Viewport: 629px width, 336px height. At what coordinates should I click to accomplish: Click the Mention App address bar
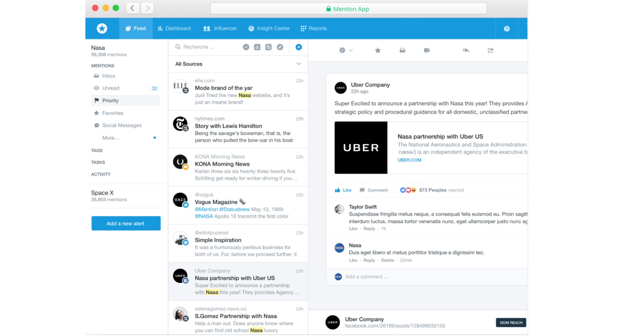point(348,9)
